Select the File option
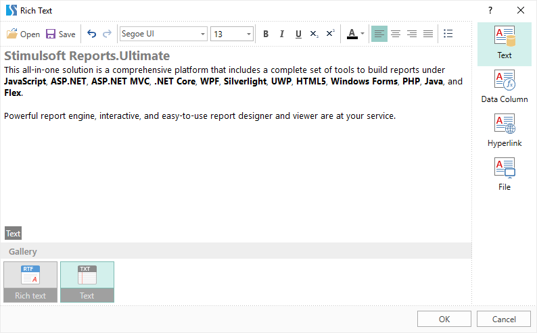Image resolution: width=537 pixels, height=333 pixels. pos(504,174)
